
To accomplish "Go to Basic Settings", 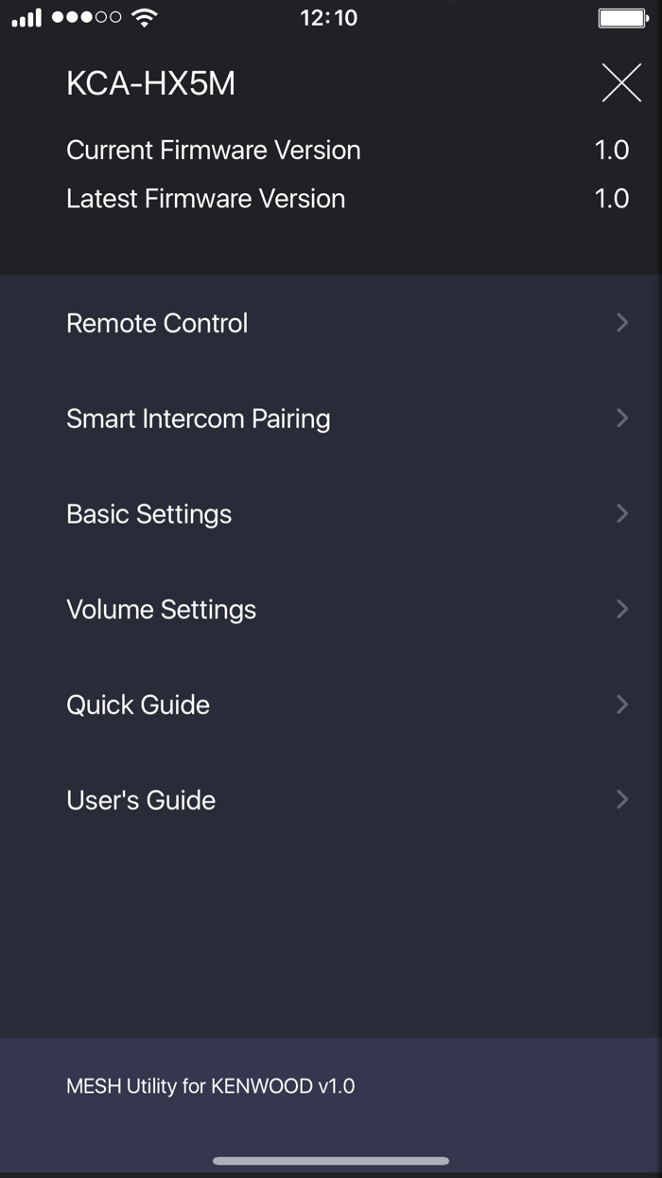I will tap(148, 514).
